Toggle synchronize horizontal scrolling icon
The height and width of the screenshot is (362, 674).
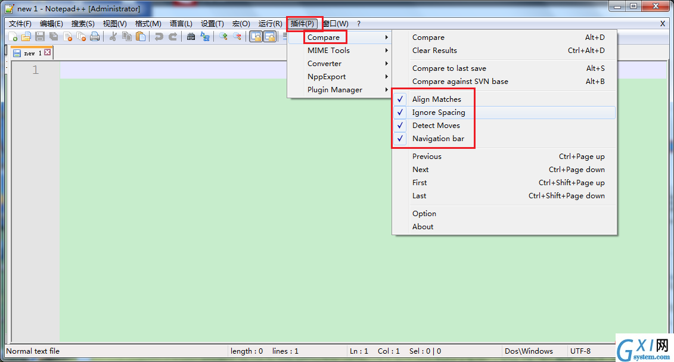(269, 37)
